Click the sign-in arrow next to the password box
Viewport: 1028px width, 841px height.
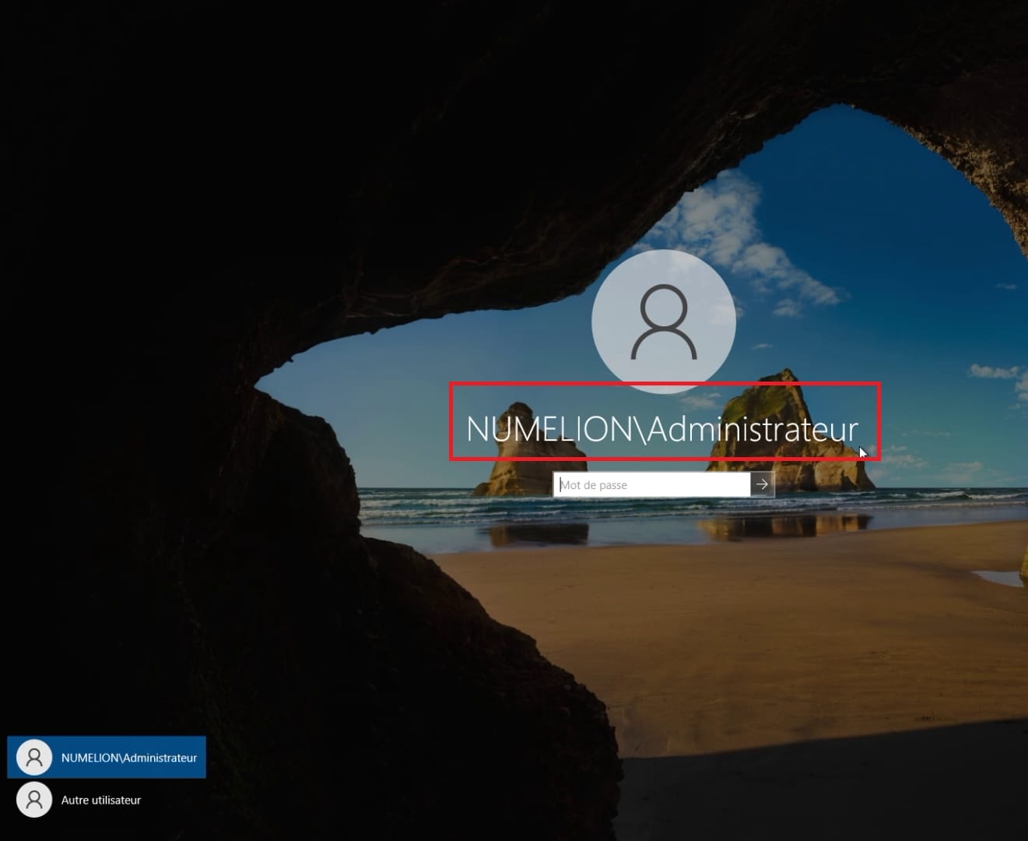762,484
